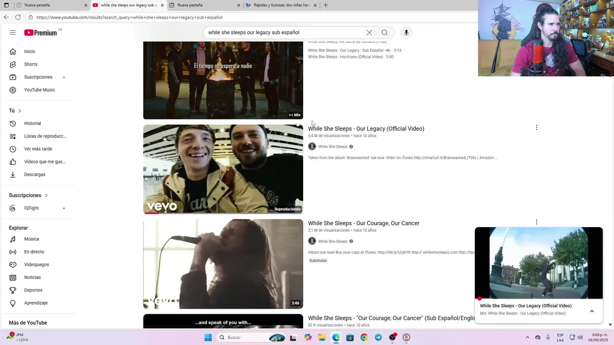Click the magnifier search button

click(x=385, y=33)
